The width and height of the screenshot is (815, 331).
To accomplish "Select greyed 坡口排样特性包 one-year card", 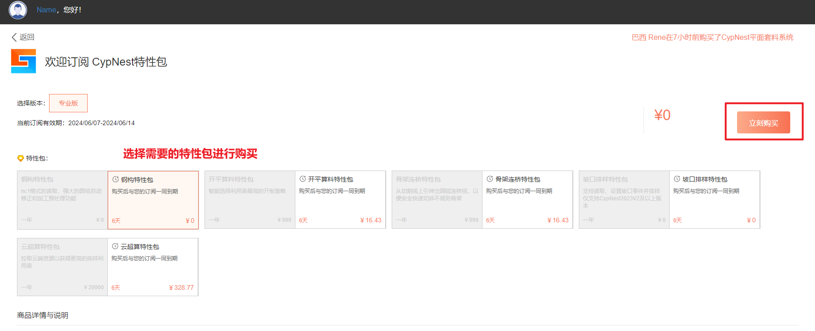I will point(624,199).
